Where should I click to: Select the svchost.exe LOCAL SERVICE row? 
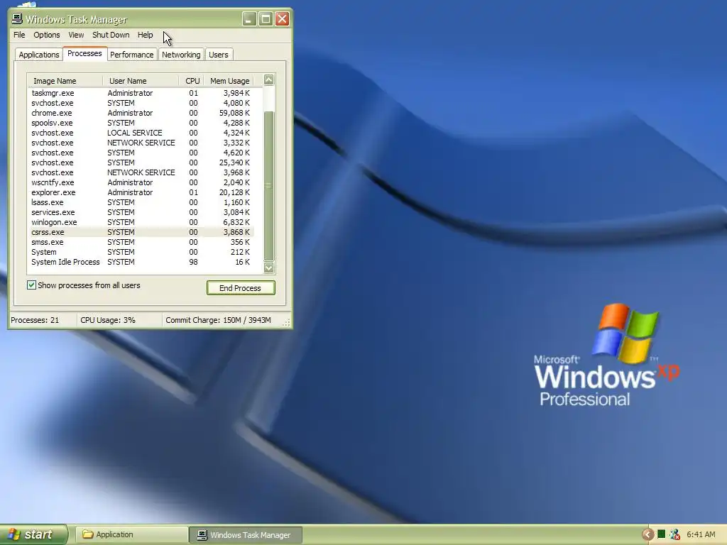pos(141,133)
